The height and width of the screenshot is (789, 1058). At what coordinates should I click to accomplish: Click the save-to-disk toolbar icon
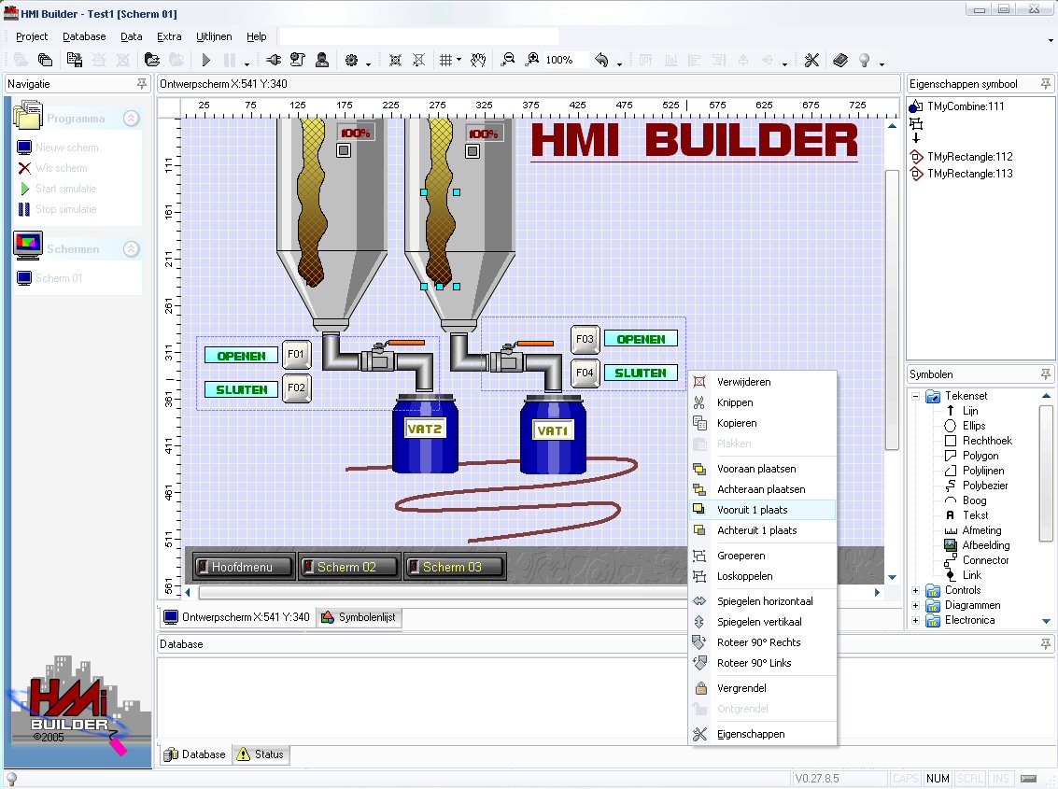point(74,60)
